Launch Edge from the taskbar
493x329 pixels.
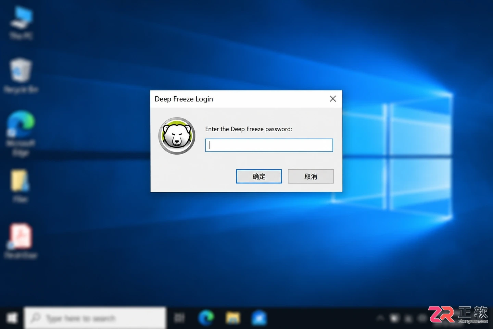[x=206, y=318]
